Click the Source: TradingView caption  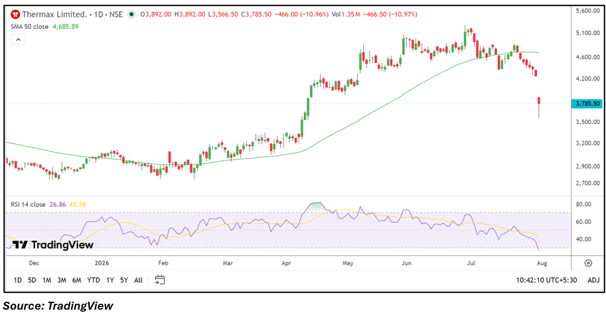pyautogui.click(x=58, y=306)
